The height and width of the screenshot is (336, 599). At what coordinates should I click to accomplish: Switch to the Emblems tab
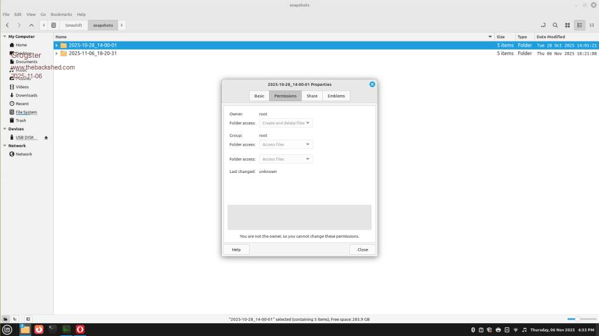[336, 96]
